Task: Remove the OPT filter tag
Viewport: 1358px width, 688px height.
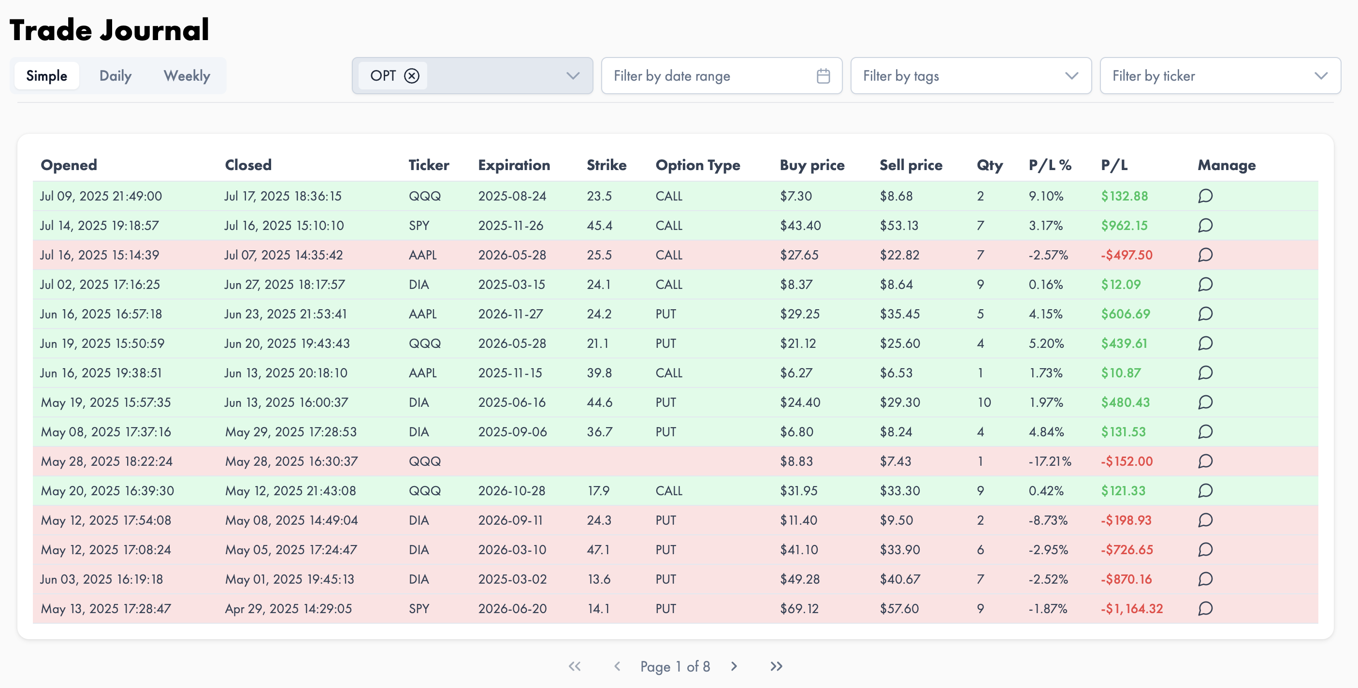Action: coord(412,76)
